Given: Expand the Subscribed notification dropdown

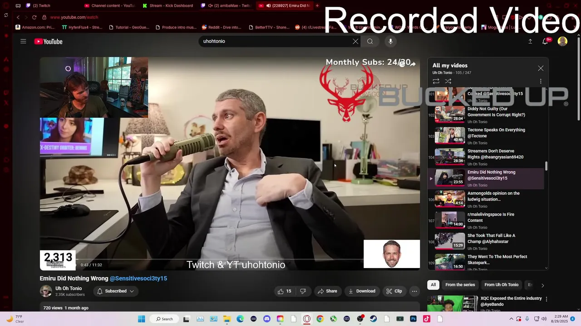Looking at the screenshot, I should click(x=116, y=291).
